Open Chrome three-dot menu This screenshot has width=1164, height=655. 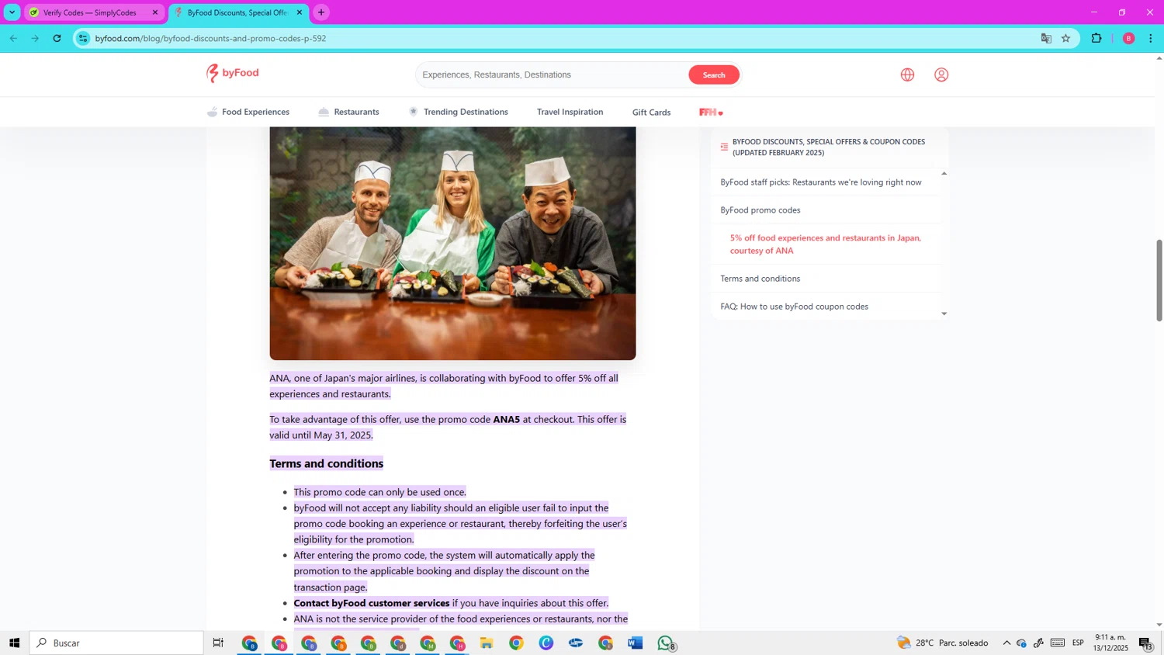[x=1151, y=38]
